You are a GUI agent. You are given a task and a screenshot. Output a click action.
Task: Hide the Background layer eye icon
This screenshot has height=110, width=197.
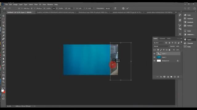(x=155, y=61)
